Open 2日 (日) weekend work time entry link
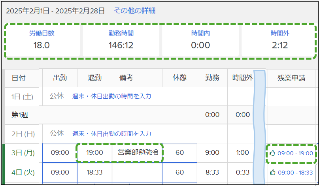Image resolution: width=319 pixels, height=186 pixels. pos(112,133)
